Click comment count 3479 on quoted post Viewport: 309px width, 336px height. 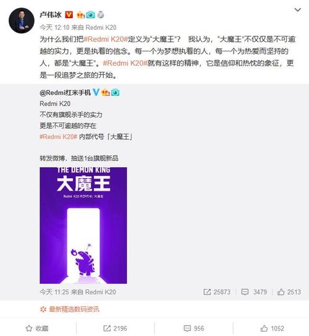(254, 292)
